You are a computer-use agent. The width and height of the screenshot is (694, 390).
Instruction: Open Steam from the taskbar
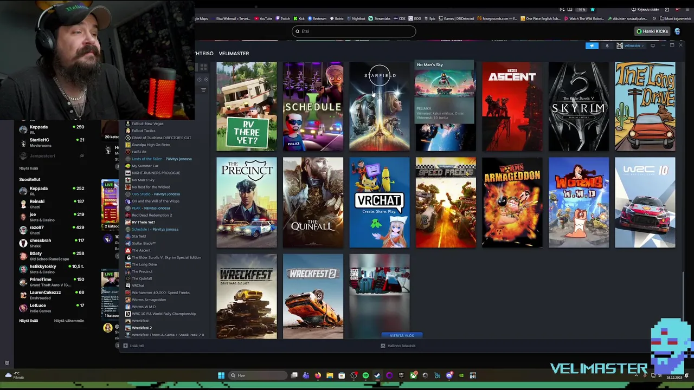point(377,375)
